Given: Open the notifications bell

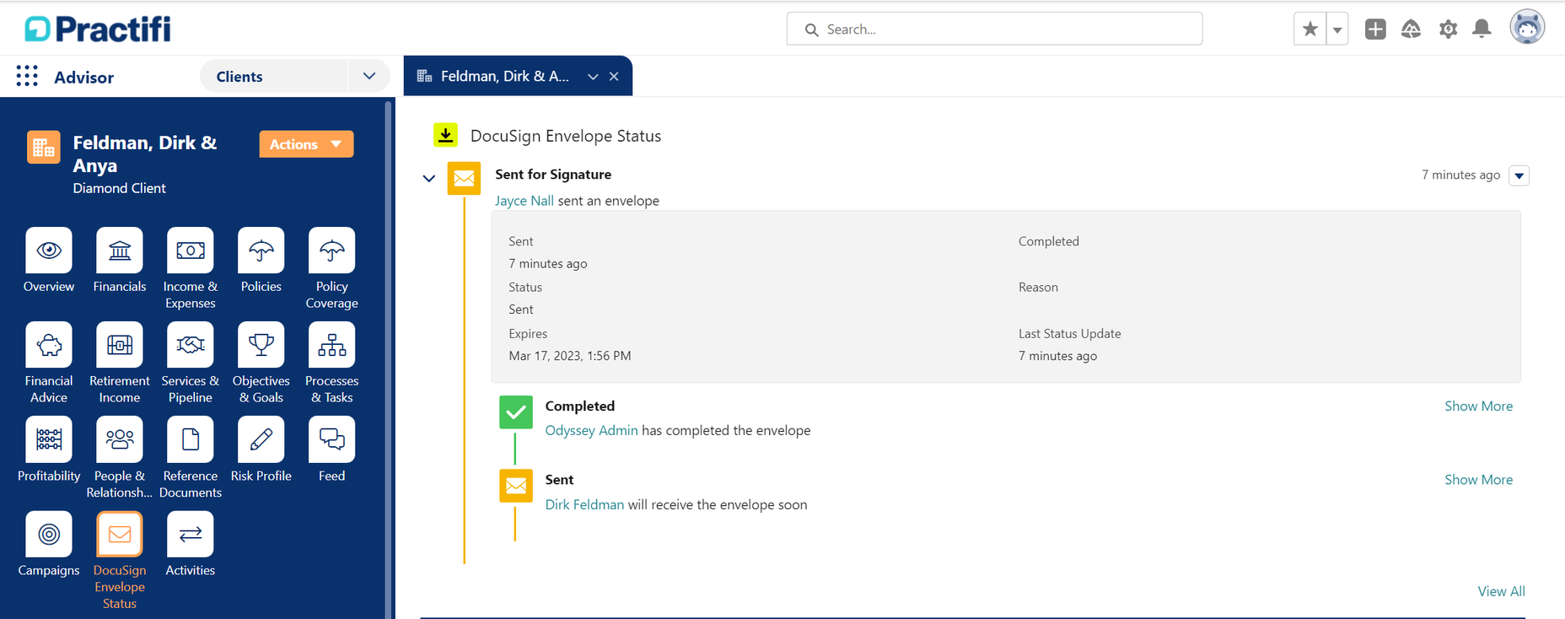Looking at the screenshot, I should tap(1482, 30).
